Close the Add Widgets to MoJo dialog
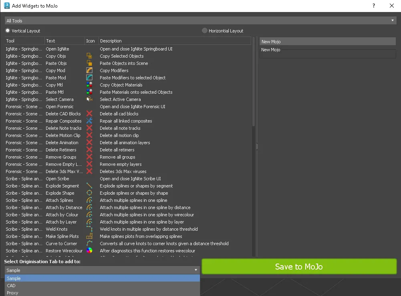Viewport: 401px width, 296px height. tap(391, 6)
